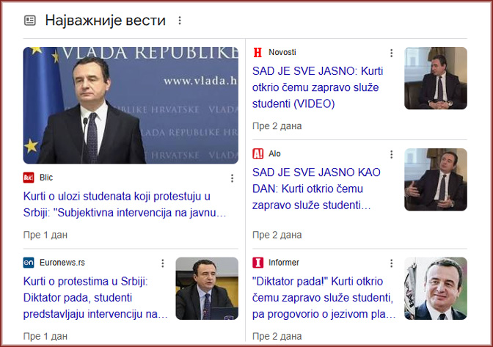Click the newspaper icon beside Најважније вести

30,21
